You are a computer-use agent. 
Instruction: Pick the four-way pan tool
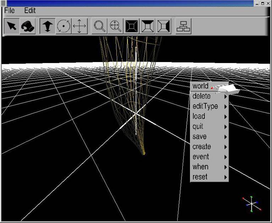click(x=79, y=26)
